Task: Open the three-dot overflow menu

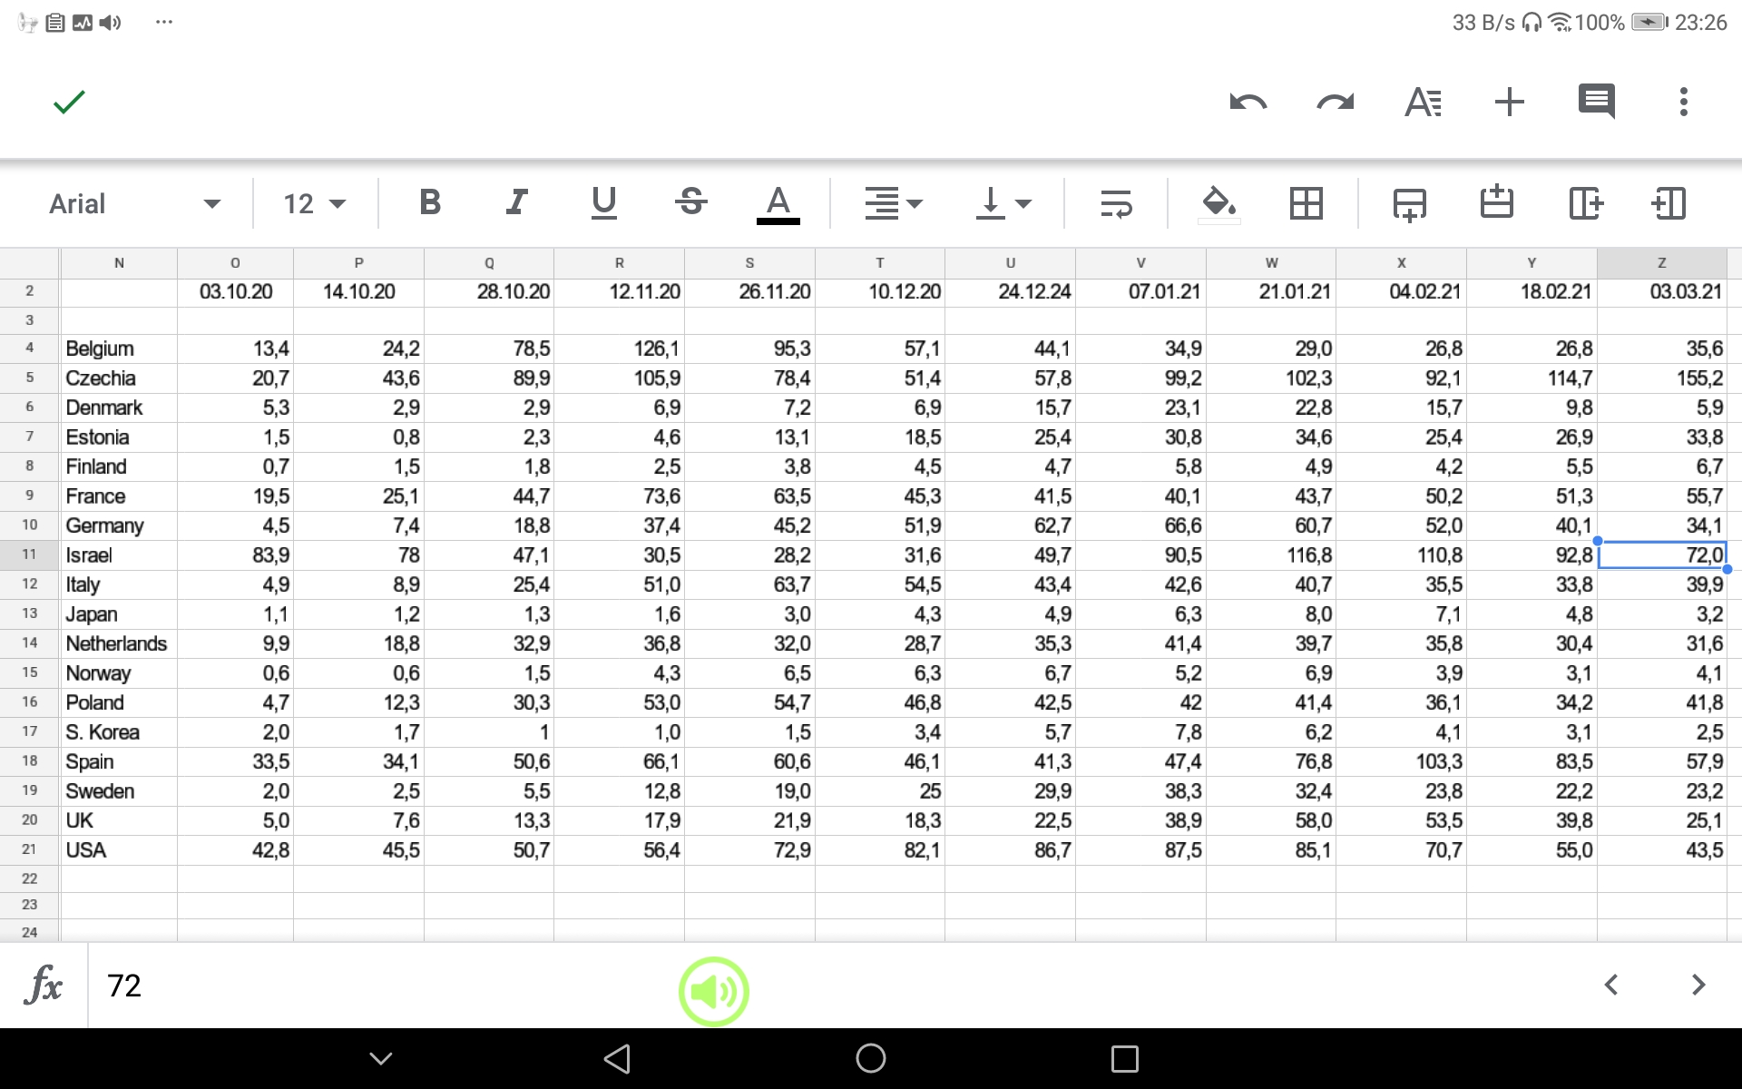Action: [x=1683, y=102]
